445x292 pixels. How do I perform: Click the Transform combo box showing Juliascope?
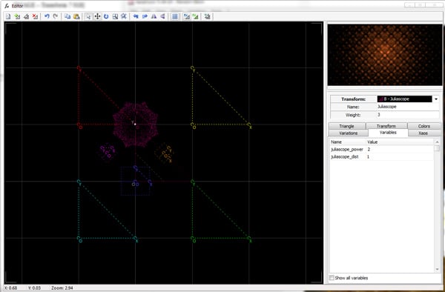click(x=405, y=99)
